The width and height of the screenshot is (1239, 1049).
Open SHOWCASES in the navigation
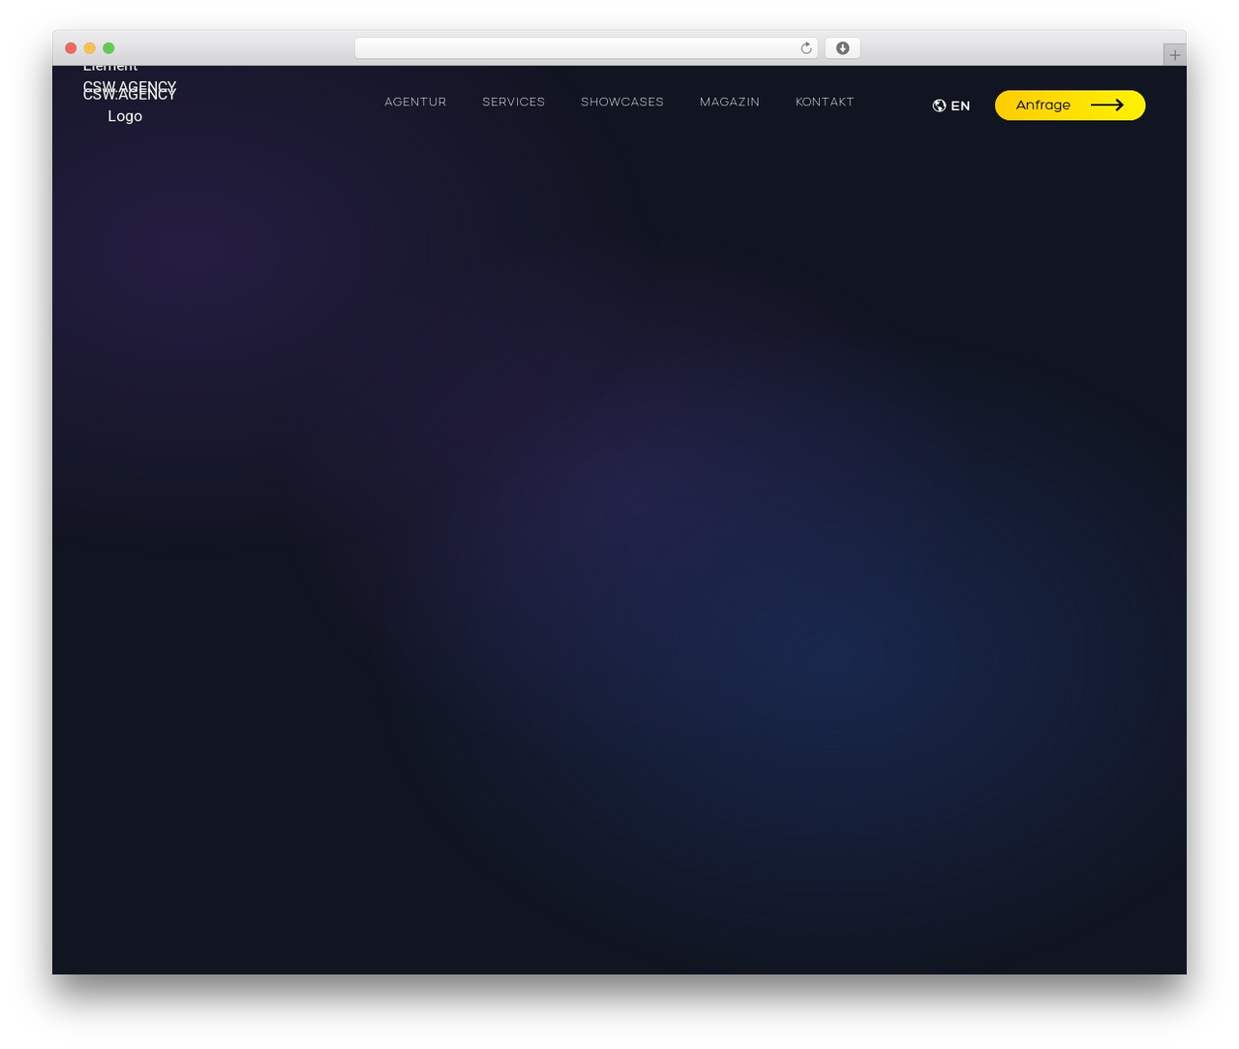point(622,102)
